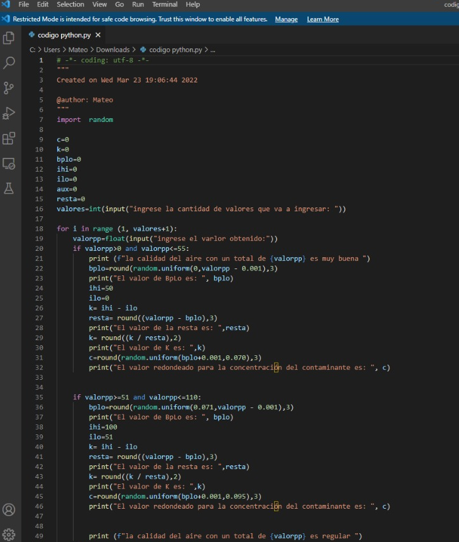Click the VS Code logo in title bar
459x542 pixels.
[6, 4]
